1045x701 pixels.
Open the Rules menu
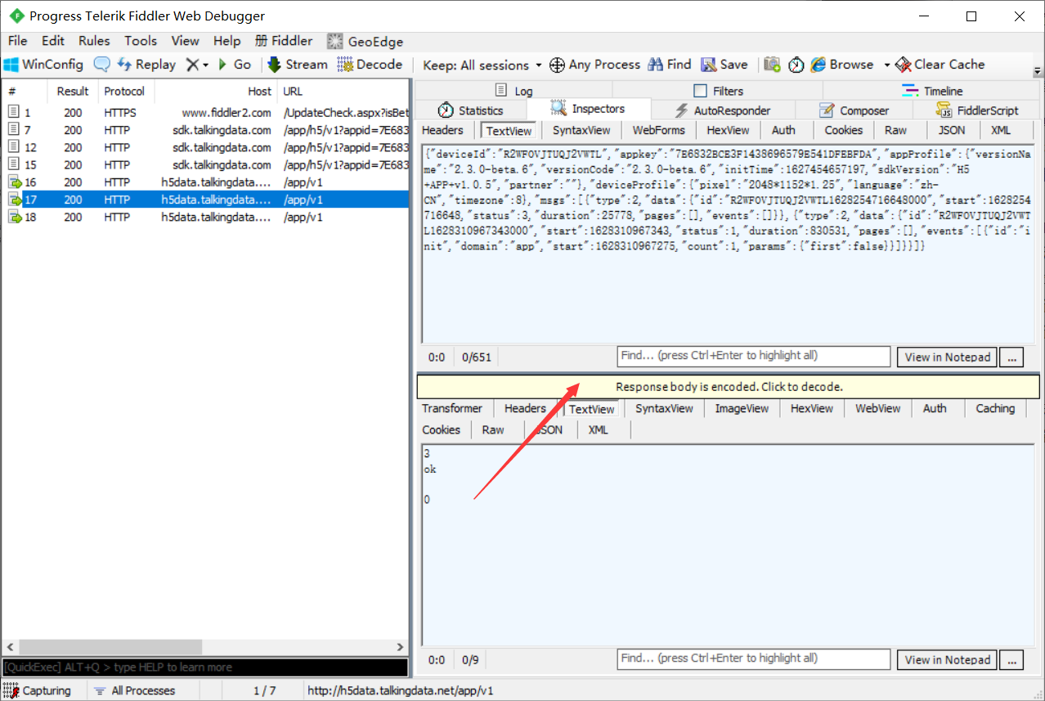[94, 41]
